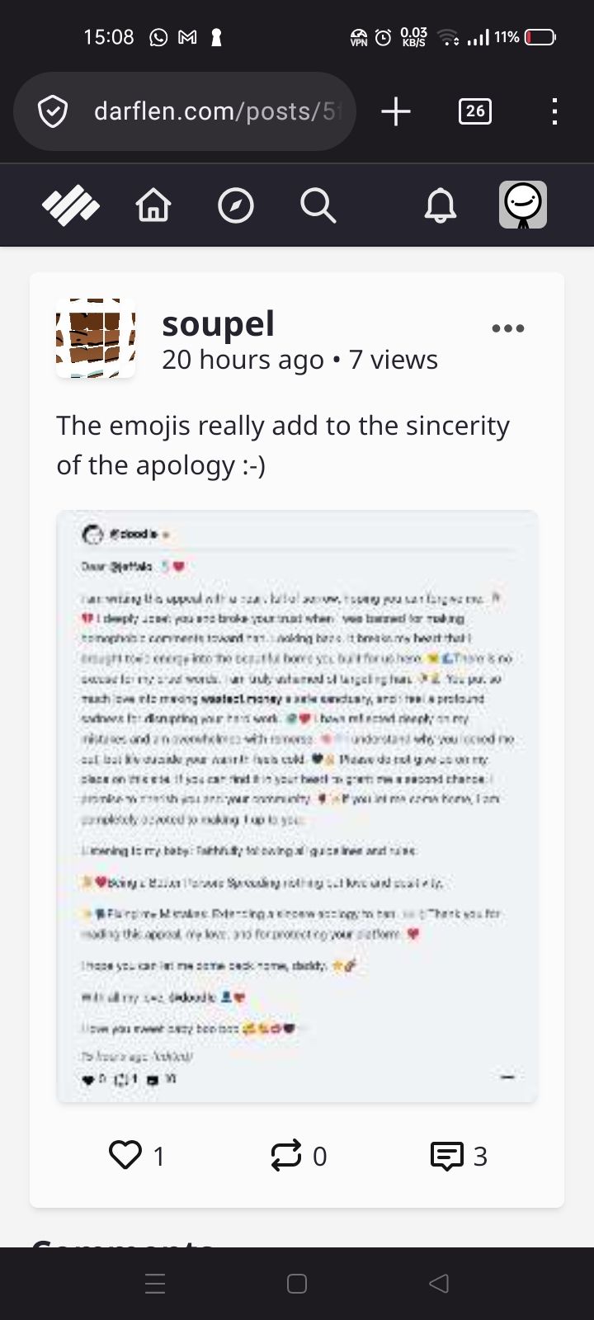Viewport: 594px width, 1320px height.
Task: Tap the Android back navigation triangle
Action: point(440,1283)
